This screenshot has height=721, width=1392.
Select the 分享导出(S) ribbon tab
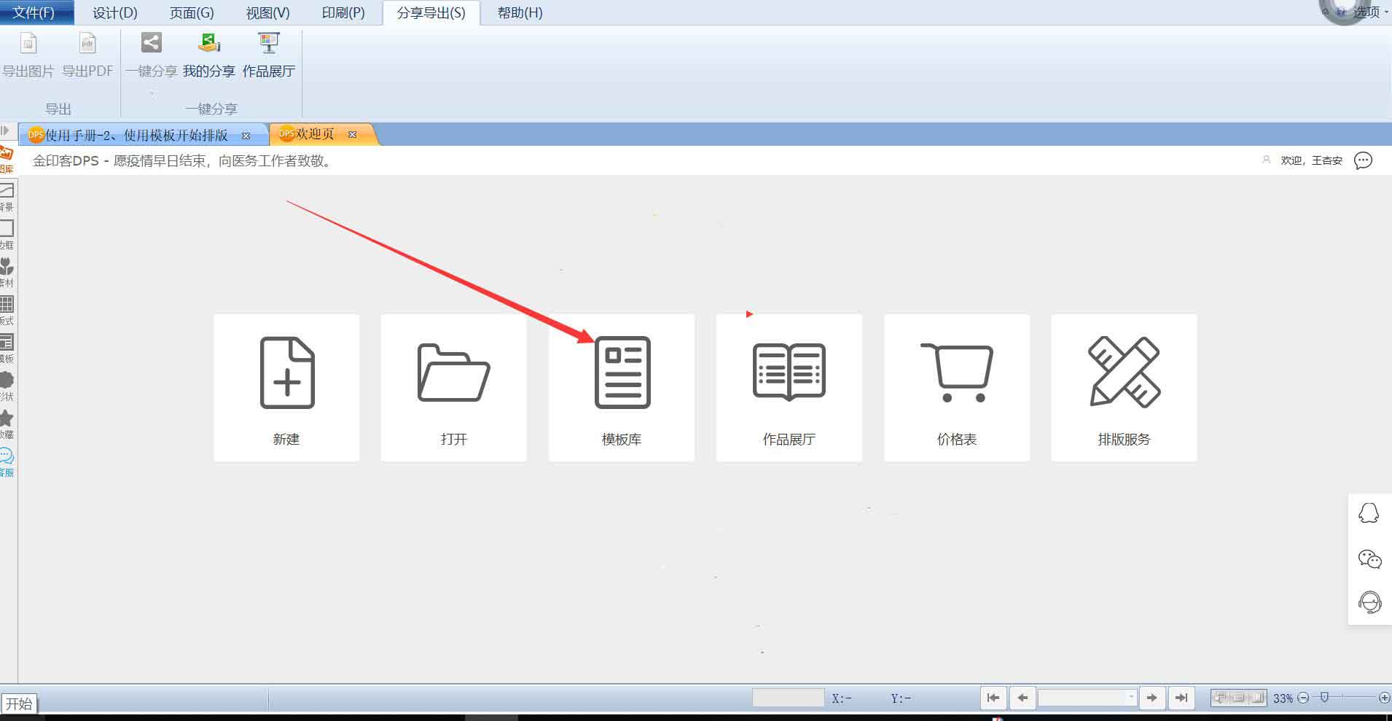(x=431, y=12)
